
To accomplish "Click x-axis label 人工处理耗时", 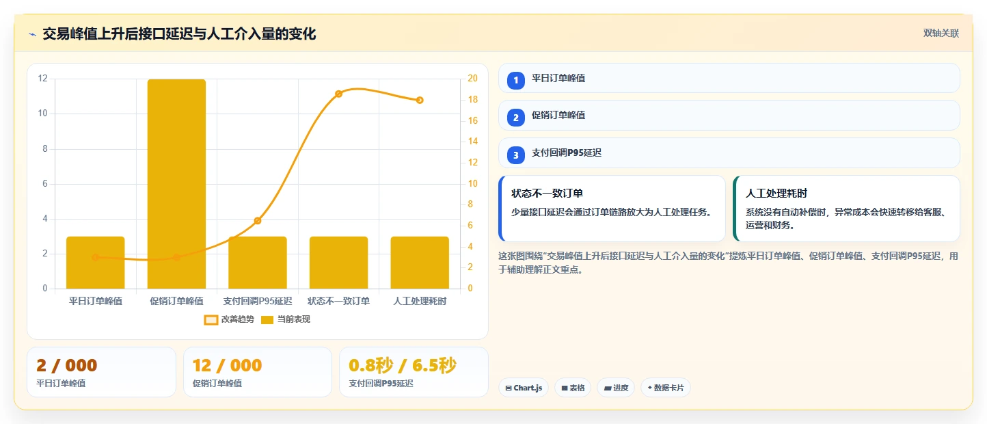I will click(x=420, y=301).
